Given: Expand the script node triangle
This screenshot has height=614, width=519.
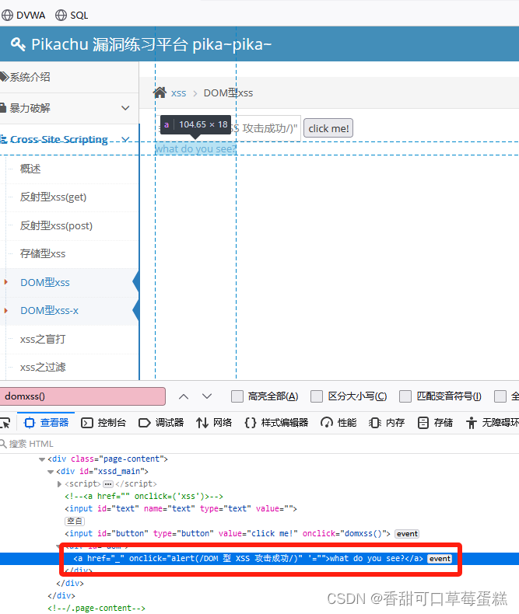Looking at the screenshot, I should [x=60, y=484].
